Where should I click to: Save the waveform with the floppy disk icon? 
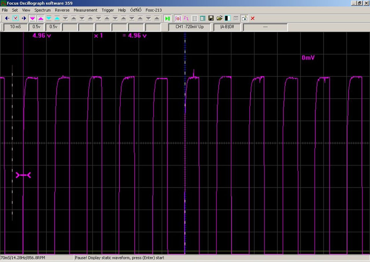pyautogui.click(x=211, y=18)
